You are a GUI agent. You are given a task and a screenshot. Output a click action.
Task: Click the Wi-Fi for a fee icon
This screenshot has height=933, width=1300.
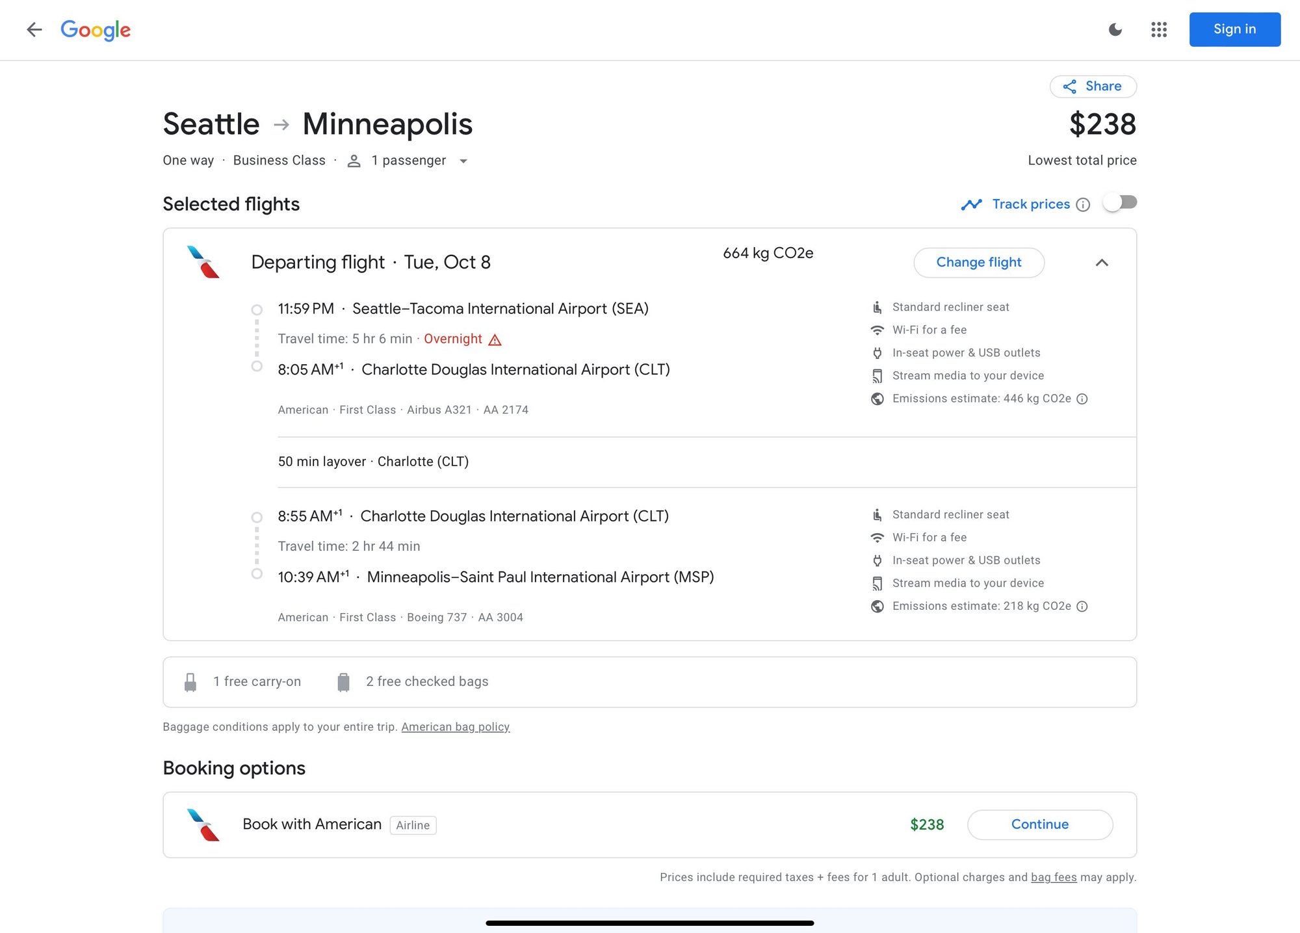[x=877, y=330]
